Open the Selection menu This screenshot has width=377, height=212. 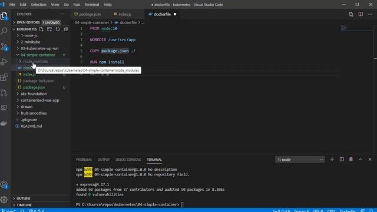click(38, 5)
